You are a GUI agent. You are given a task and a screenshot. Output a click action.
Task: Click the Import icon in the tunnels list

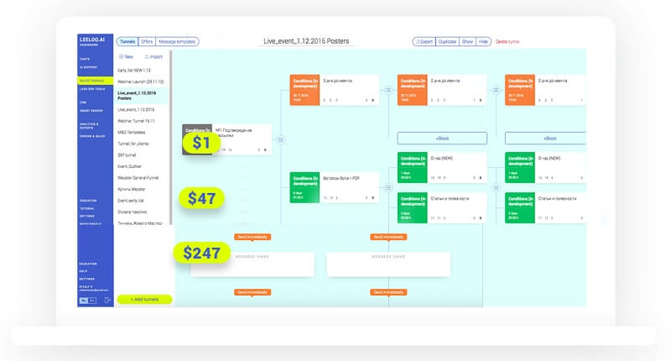(148, 56)
